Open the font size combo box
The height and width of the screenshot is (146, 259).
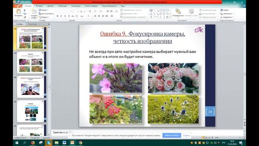point(76,11)
